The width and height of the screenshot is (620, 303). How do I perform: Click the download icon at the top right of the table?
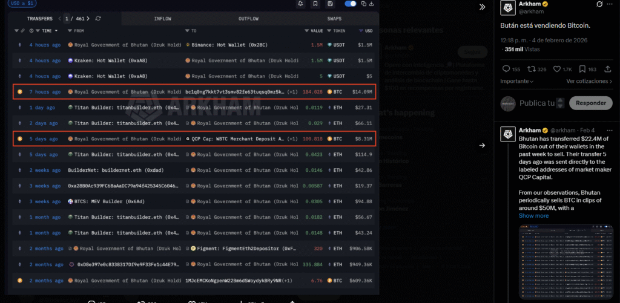372,4
